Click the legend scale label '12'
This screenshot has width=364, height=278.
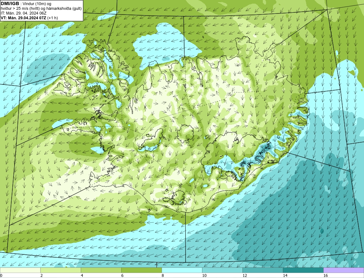click(245, 275)
